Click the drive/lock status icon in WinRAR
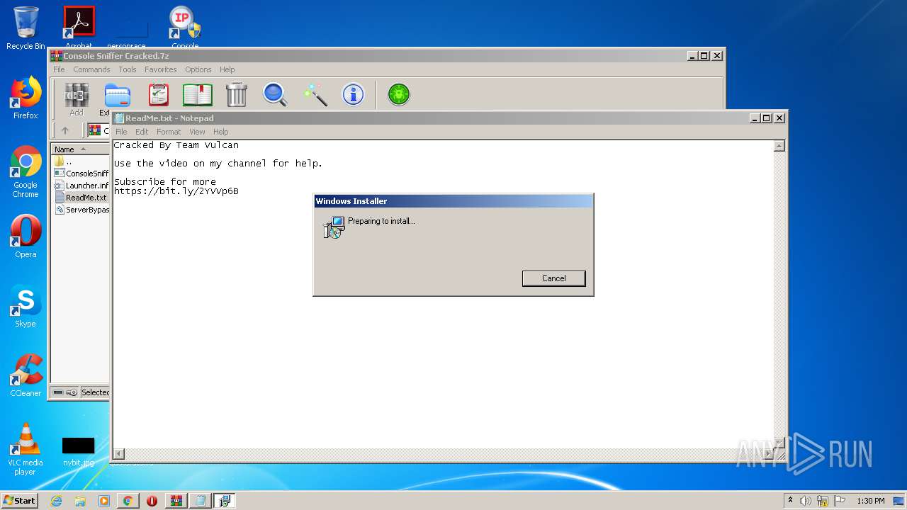The image size is (907, 510). (x=64, y=392)
